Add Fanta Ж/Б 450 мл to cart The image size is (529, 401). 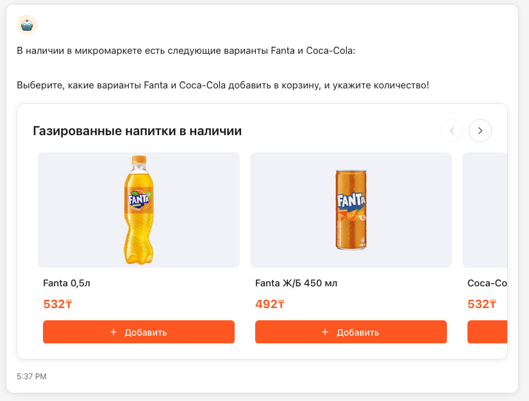(x=351, y=332)
